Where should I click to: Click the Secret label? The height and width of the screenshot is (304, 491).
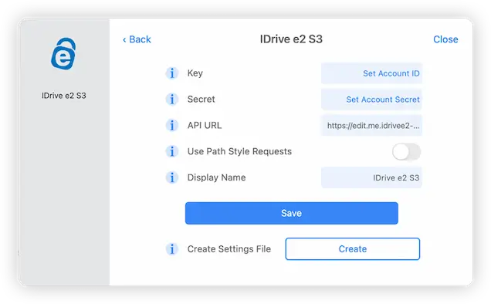tap(201, 100)
